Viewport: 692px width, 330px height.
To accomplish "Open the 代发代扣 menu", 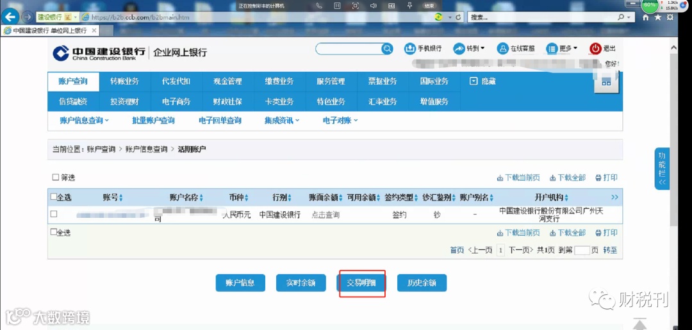I will click(177, 81).
